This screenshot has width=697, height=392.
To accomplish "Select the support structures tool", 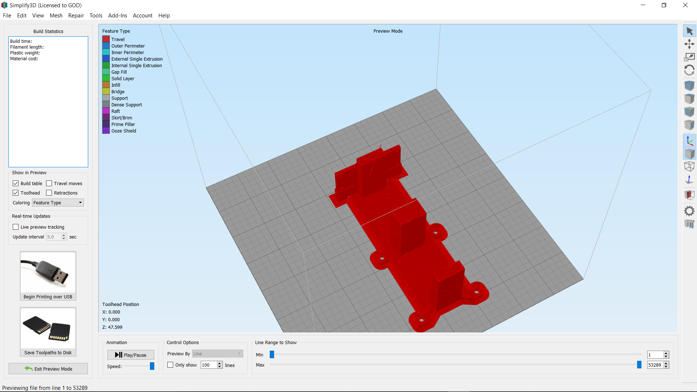I will [689, 224].
